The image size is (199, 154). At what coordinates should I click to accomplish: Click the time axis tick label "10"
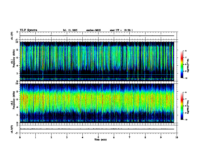177,137
